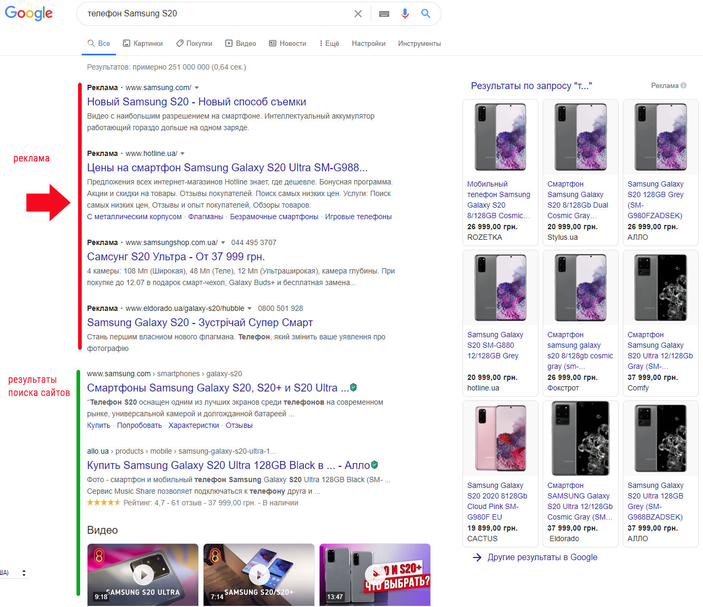
Task: Click the allo.ua › products › mobile breadcrumb
Action: (x=181, y=451)
